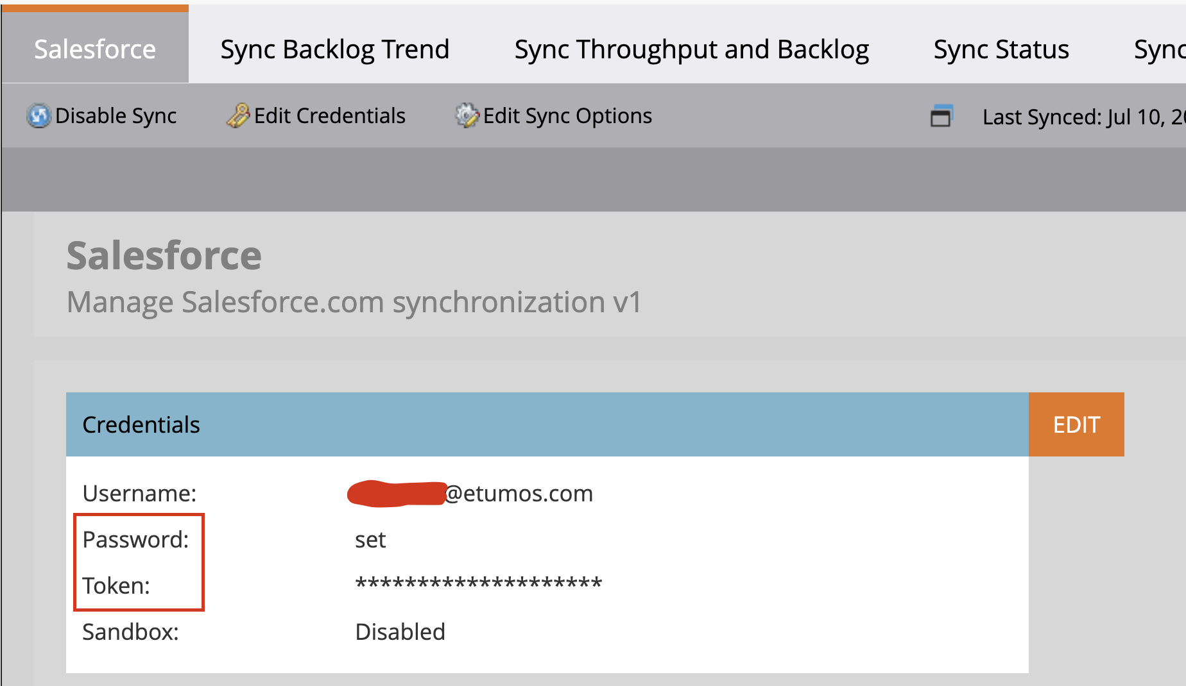
Task: Click the Edit Sync Options gear icon
Action: tap(467, 115)
